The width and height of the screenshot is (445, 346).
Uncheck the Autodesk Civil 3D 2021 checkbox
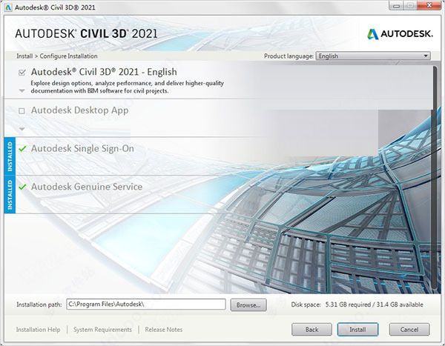[22, 73]
